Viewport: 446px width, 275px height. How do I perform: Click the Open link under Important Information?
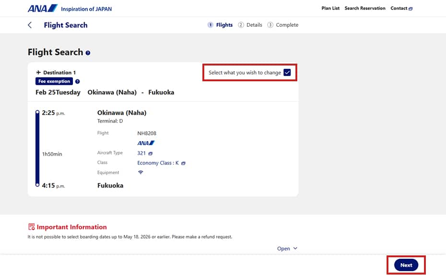point(283,249)
